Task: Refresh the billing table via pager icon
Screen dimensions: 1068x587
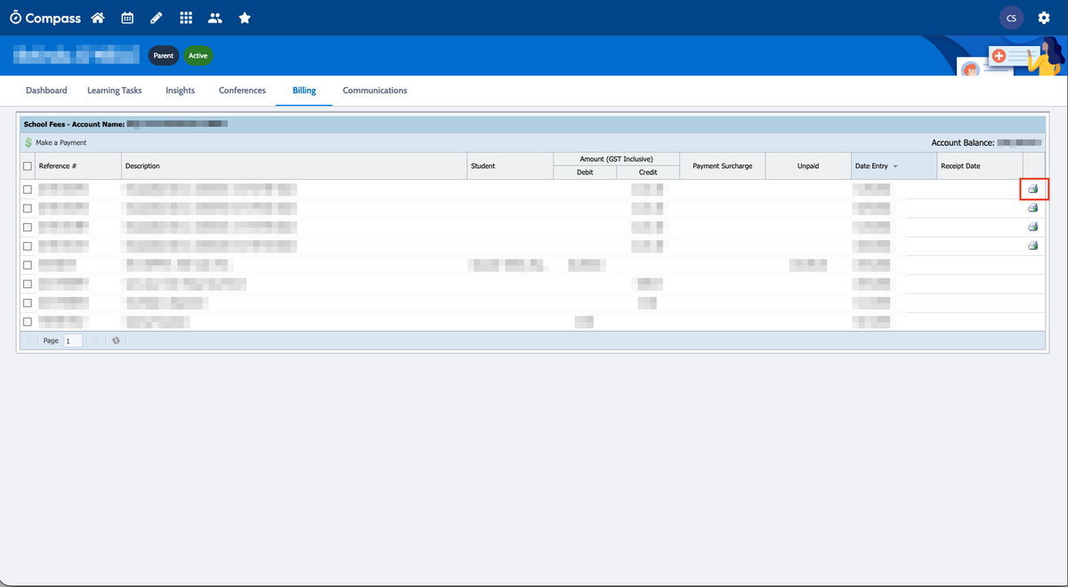Action: coord(116,341)
